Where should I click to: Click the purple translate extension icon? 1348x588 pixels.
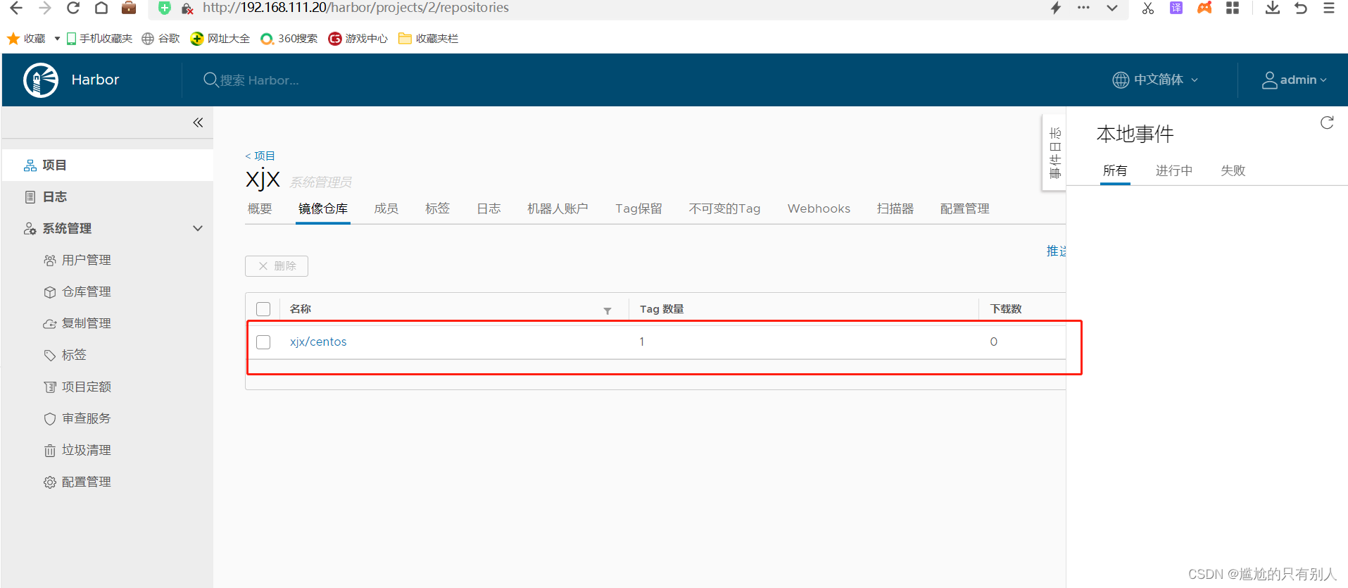point(1176,8)
